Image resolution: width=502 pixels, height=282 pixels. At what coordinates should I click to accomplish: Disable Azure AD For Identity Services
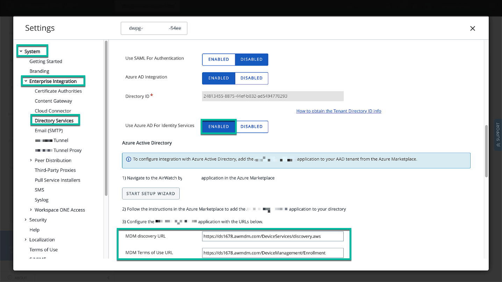coord(251,127)
